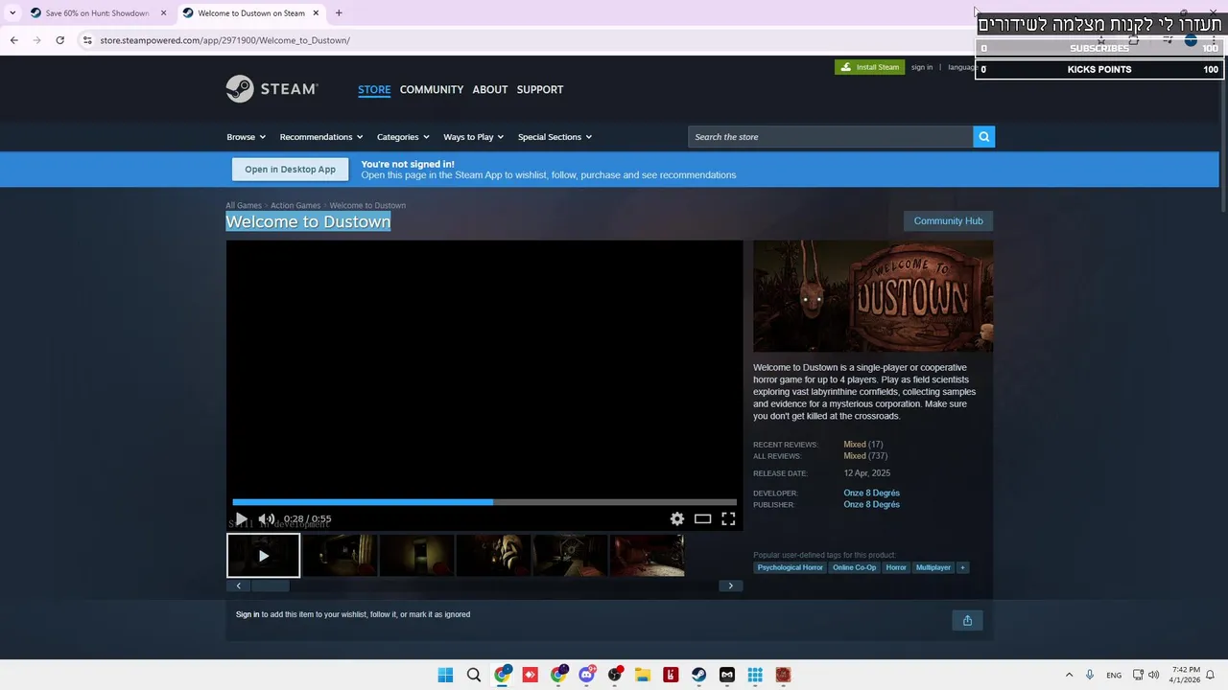Open Windows taskbar search
The image size is (1228, 690).
(x=474, y=675)
